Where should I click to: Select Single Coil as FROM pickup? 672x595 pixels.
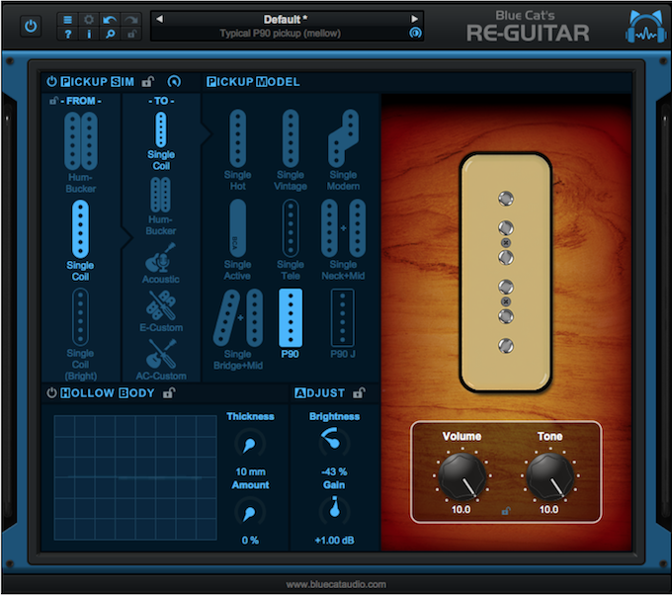[x=80, y=240]
